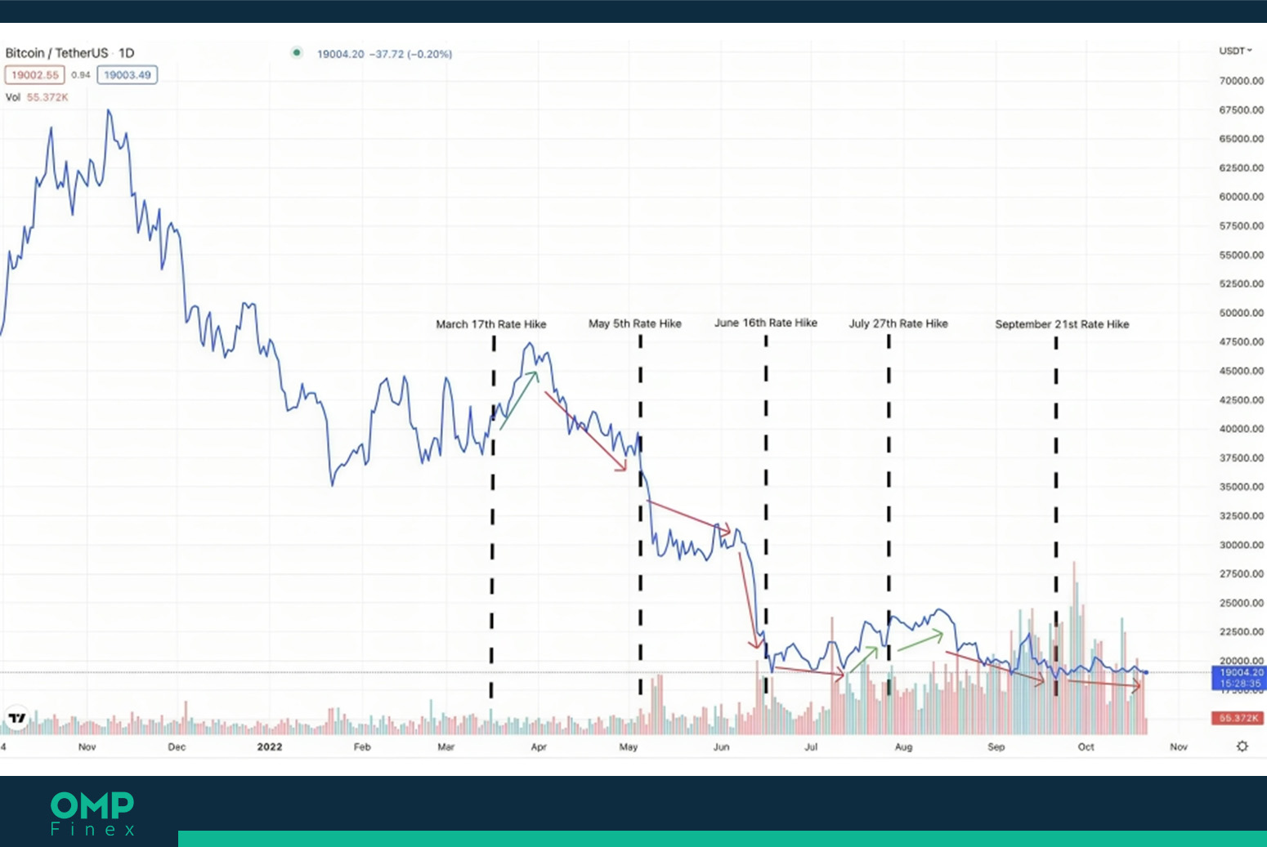
Task: Open the USDT currency dropdown
Action: [x=1235, y=51]
